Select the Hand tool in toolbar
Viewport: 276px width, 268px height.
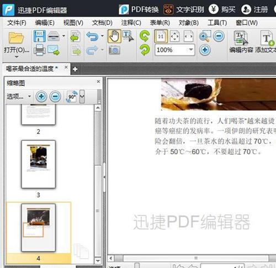(114, 36)
